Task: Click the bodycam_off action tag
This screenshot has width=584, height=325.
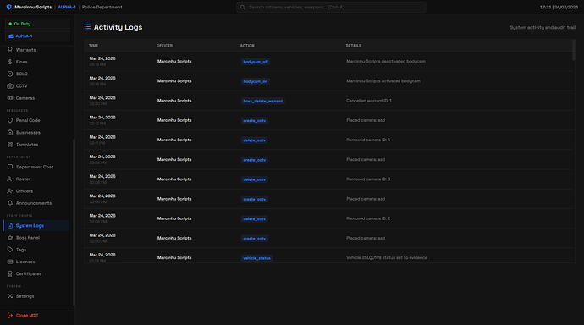Action: [x=256, y=62]
